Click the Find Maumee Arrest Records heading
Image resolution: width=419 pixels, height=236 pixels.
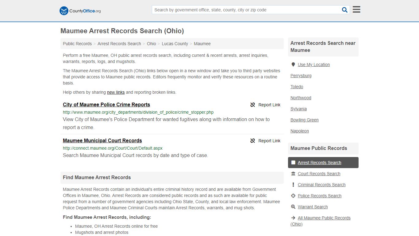97,177
